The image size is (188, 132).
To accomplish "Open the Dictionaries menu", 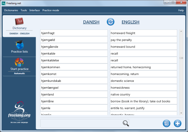I will pos(11,10).
